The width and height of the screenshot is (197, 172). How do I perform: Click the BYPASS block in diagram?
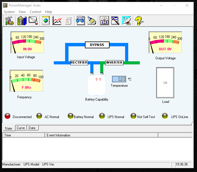click(x=97, y=45)
